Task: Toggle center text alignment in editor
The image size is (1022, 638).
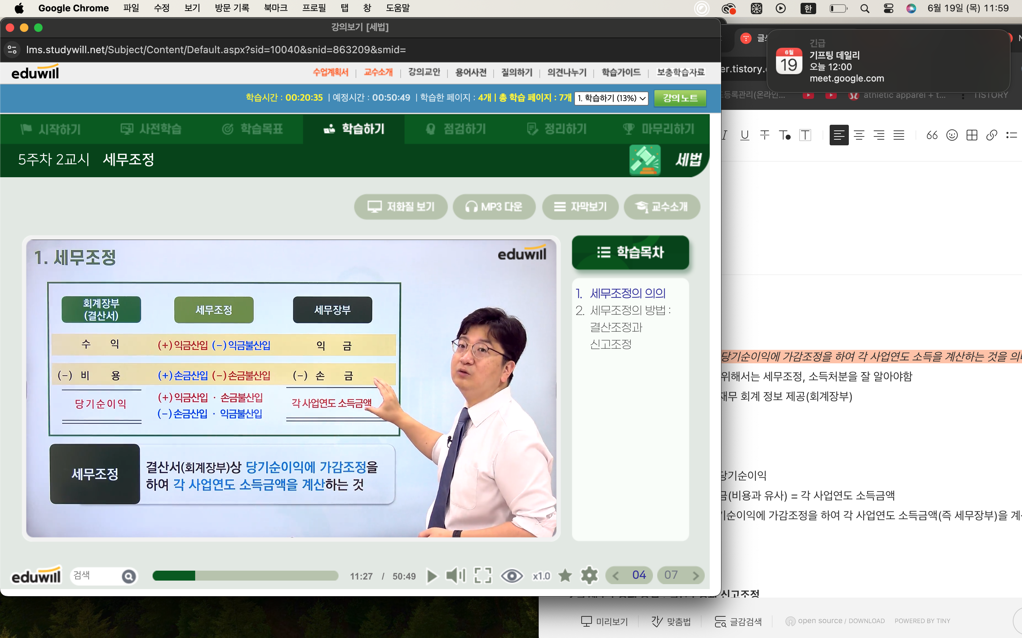Action: click(859, 135)
